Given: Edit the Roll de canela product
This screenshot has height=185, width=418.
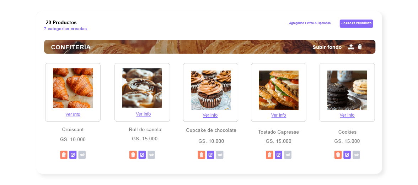Looking at the screenshot, I should coord(142,155).
